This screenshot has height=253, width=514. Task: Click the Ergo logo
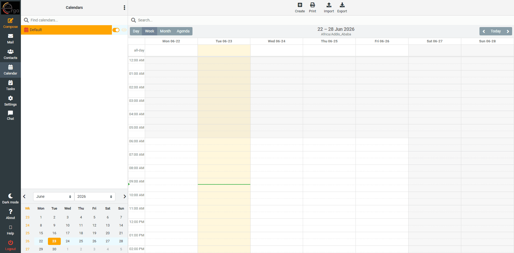tap(10, 8)
